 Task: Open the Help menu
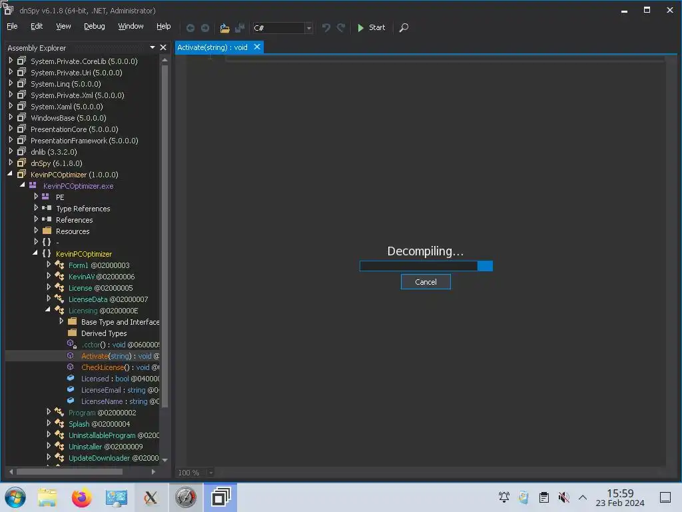coord(164,26)
